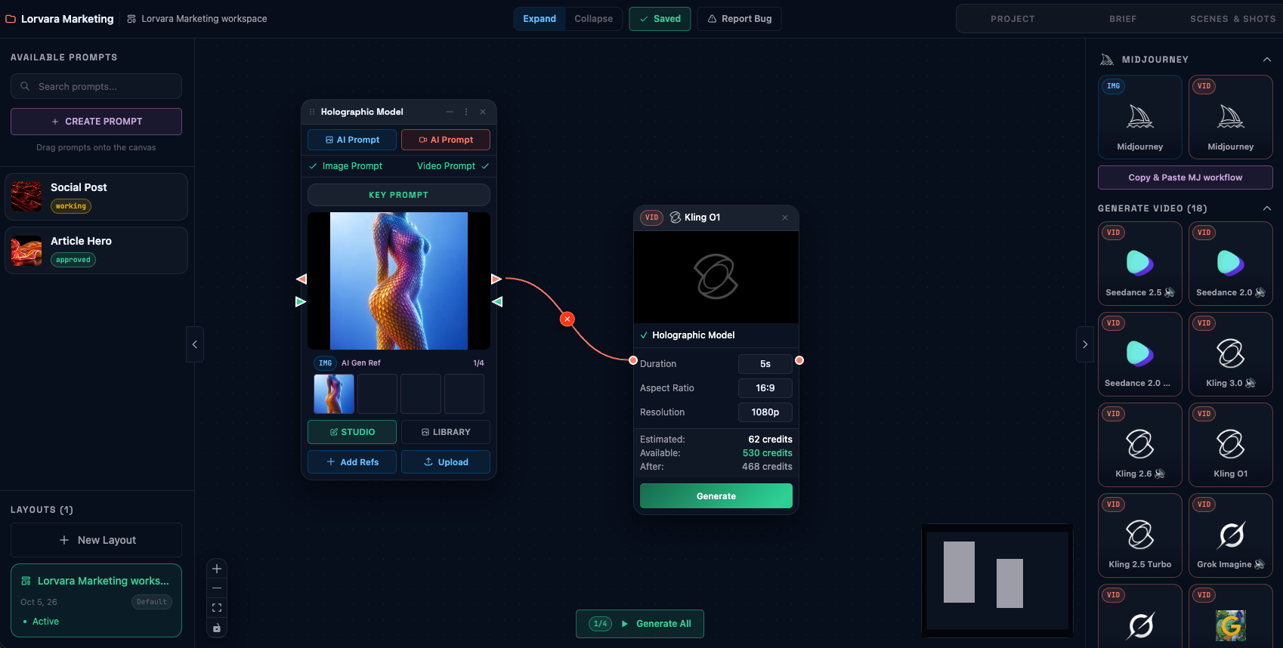
Task: Open Holographic Model node options menu
Action: pos(466,112)
